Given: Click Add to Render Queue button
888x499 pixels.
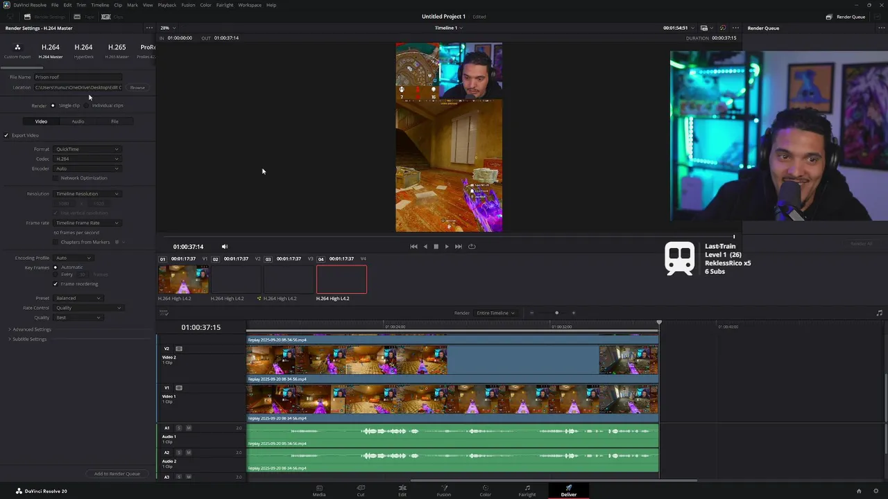Looking at the screenshot, I should coord(117,474).
